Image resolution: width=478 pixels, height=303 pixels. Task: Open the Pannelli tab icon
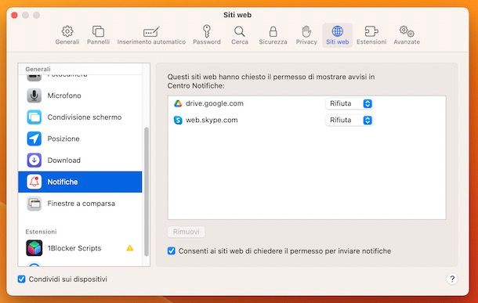pyautogui.click(x=98, y=31)
